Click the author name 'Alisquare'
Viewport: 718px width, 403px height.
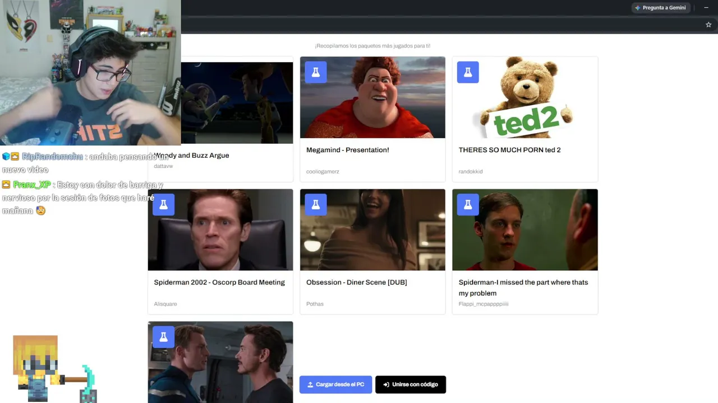tap(165, 304)
